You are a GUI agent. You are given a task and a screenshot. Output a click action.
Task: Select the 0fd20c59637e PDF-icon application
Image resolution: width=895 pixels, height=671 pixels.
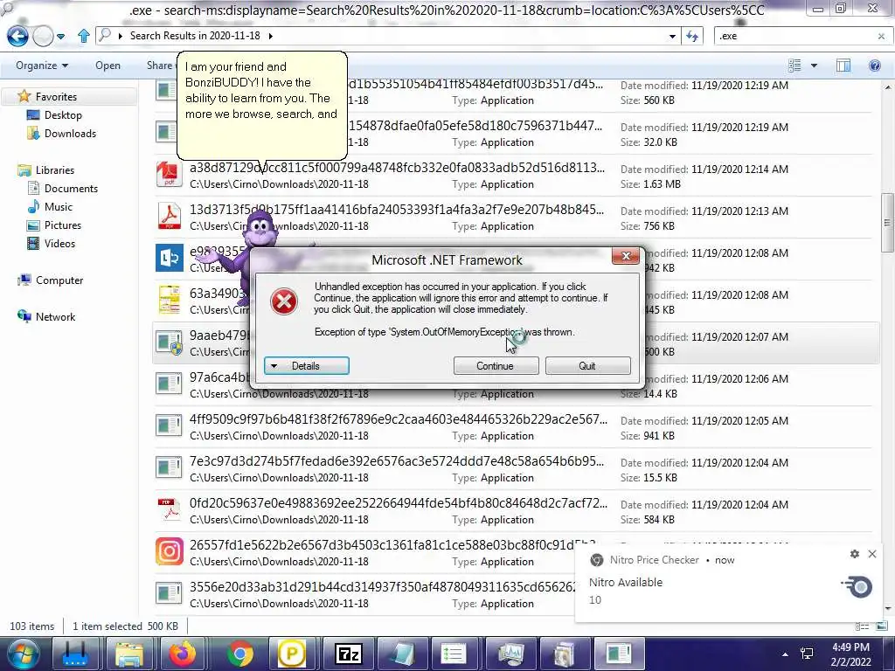pos(169,510)
